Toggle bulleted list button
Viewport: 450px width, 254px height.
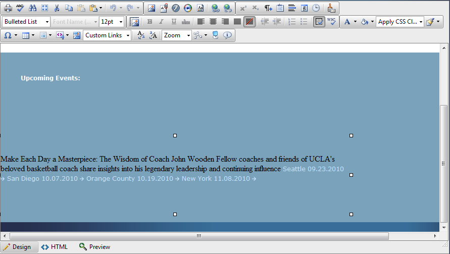point(304,22)
